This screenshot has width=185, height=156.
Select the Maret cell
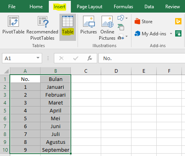tap(55, 103)
